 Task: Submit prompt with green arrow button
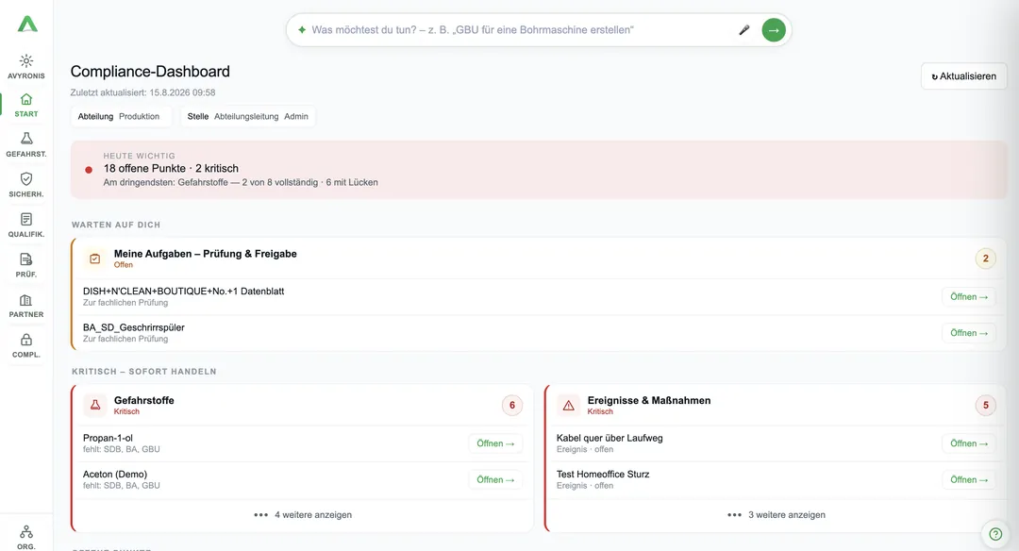774,30
